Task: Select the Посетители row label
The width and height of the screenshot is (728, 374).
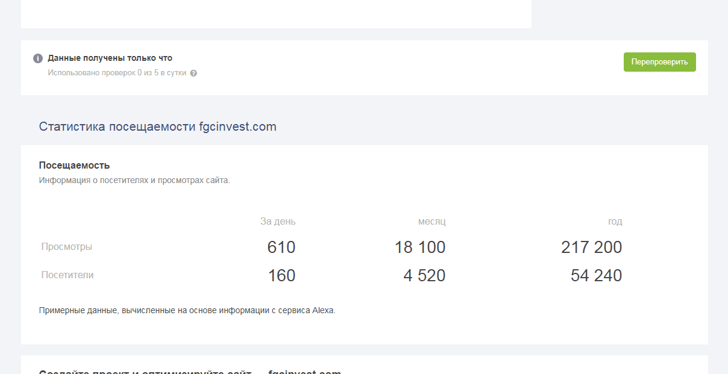Action: 67,275
